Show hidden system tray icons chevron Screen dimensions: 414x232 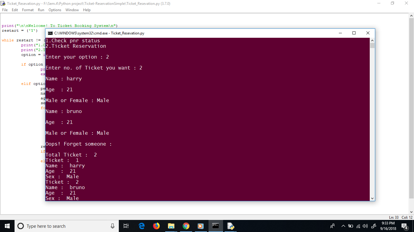click(343, 226)
